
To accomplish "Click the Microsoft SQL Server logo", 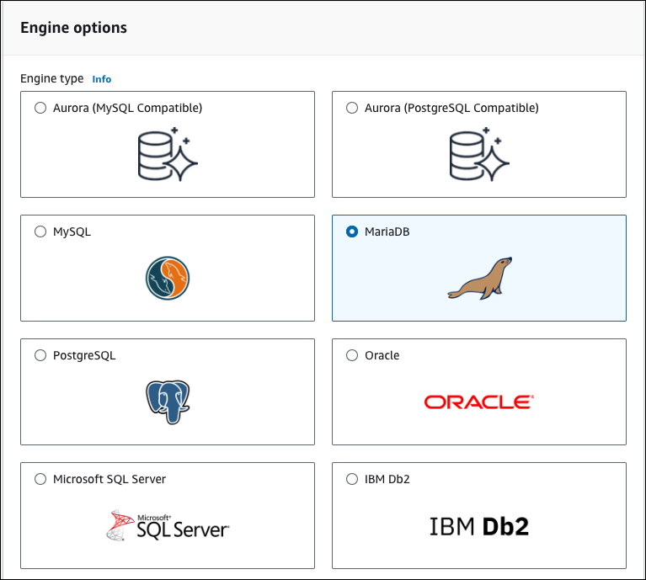I will 168,525.
